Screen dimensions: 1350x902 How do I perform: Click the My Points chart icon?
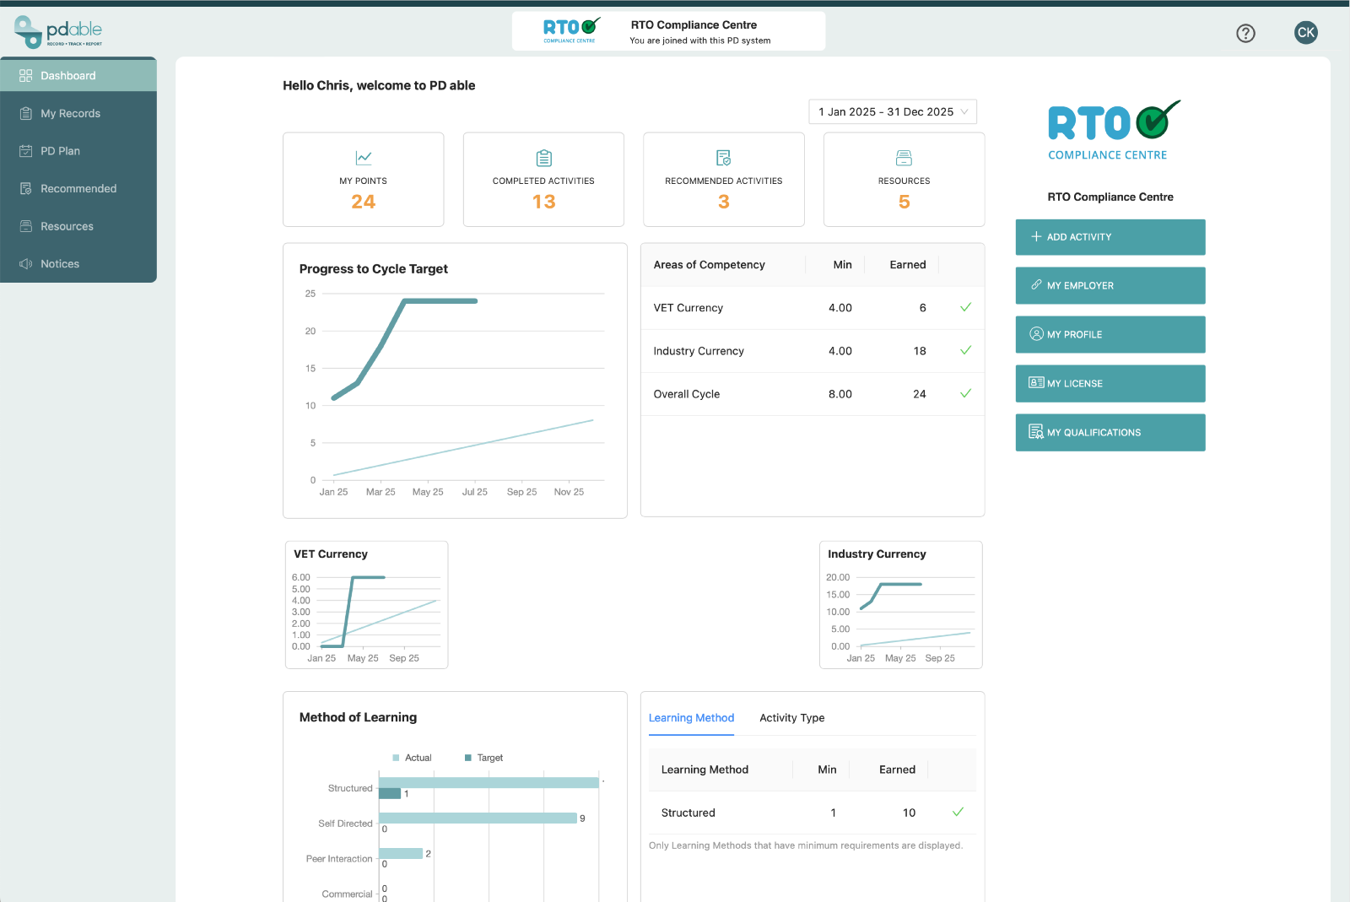click(364, 158)
